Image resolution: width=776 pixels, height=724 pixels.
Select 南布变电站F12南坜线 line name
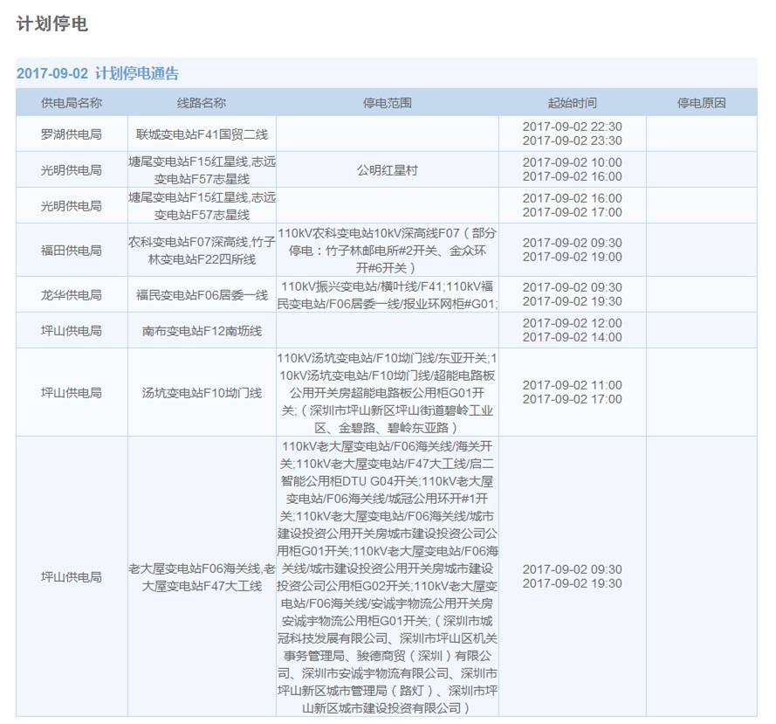tap(202, 330)
